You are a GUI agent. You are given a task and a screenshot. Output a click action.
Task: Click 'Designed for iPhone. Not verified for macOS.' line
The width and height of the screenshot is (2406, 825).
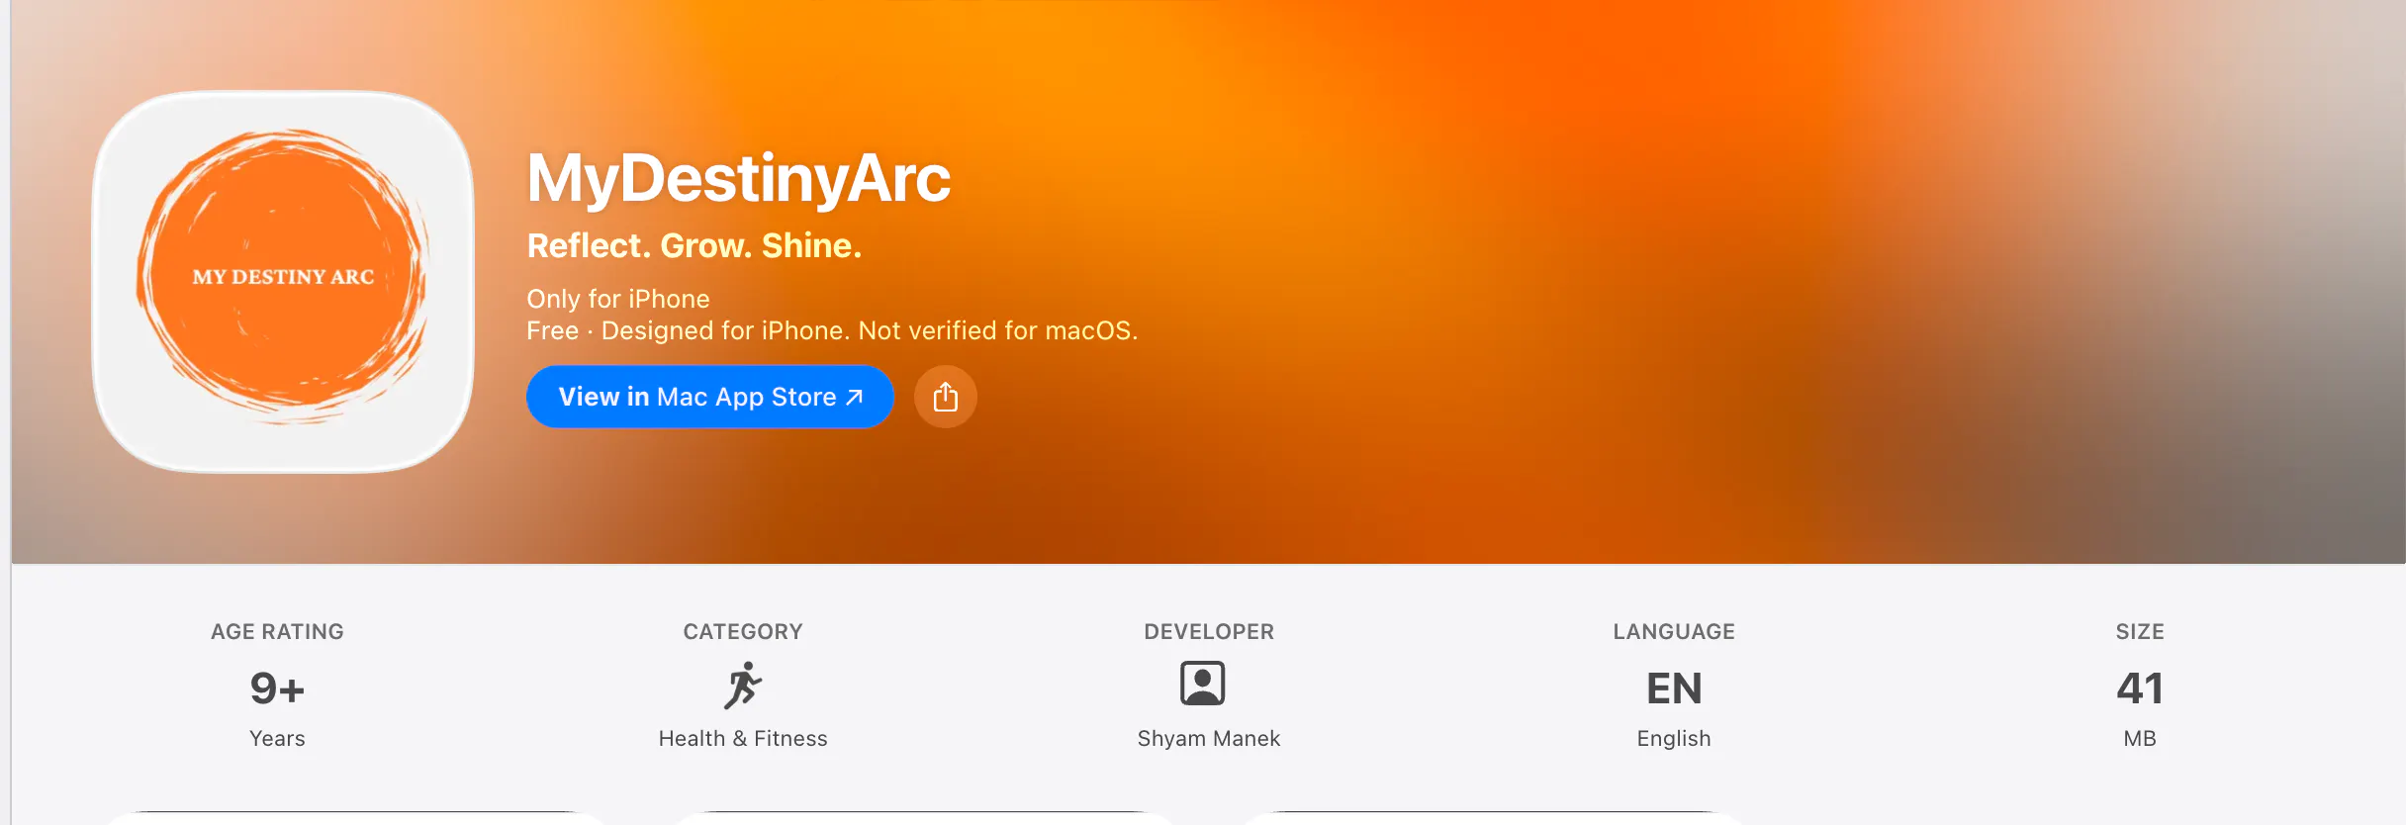coord(870,330)
